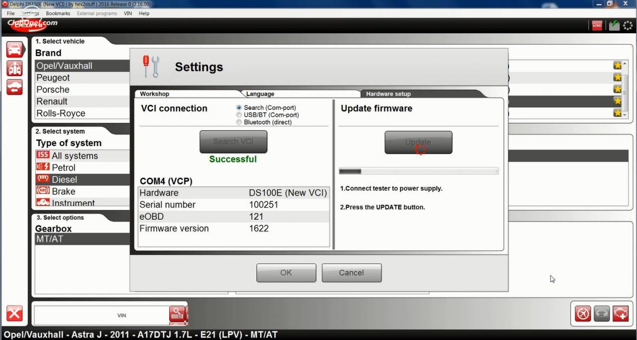
Task: Open the VIN barcode search icon
Action: tap(177, 314)
